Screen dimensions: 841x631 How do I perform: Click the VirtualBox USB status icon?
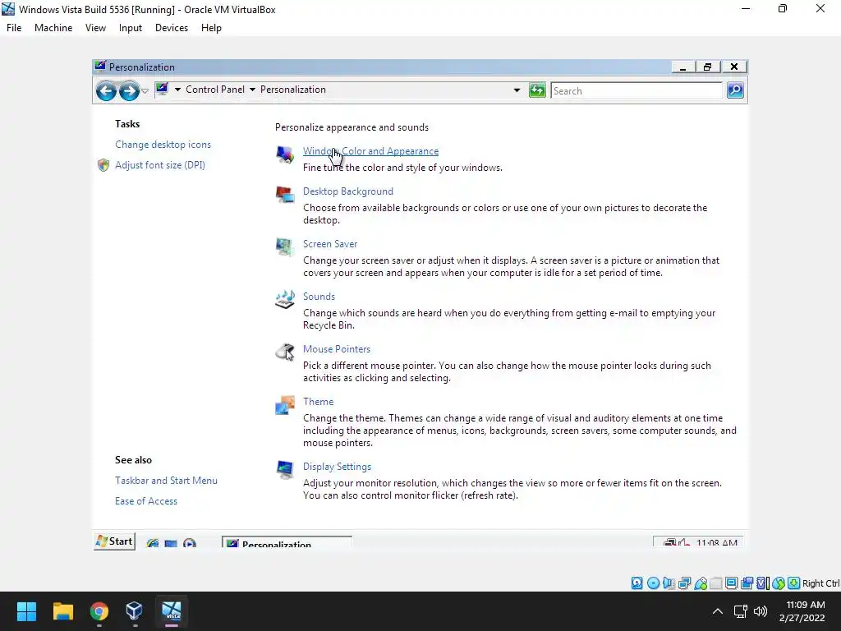(701, 583)
